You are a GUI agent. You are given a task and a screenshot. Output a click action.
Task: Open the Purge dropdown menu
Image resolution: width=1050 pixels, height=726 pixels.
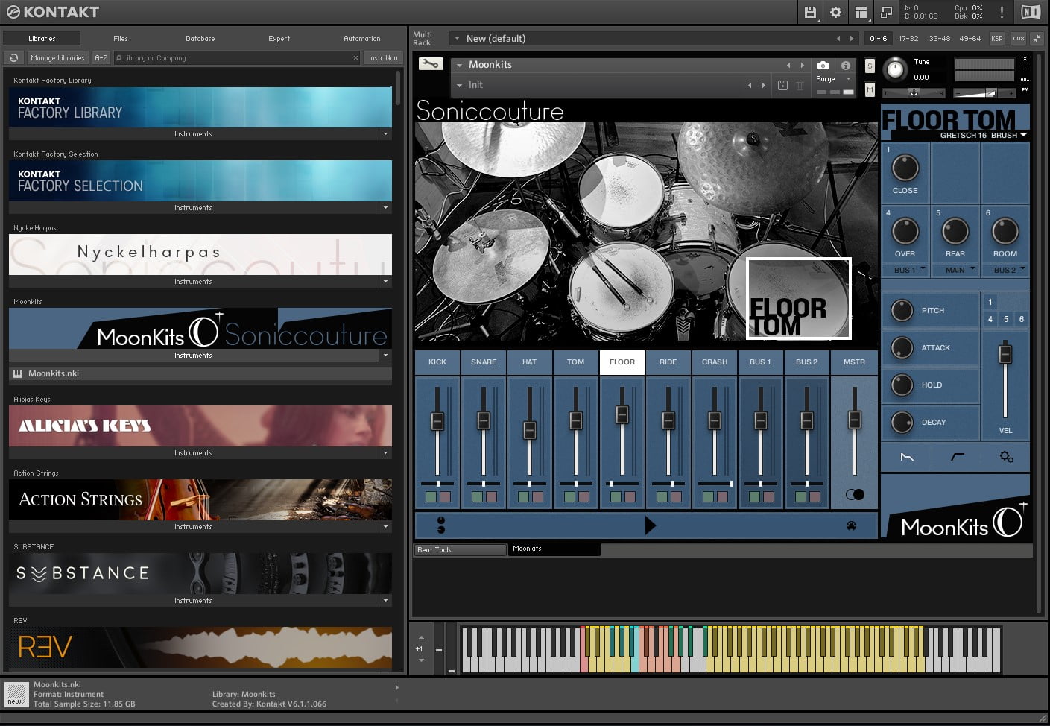click(833, 78)
